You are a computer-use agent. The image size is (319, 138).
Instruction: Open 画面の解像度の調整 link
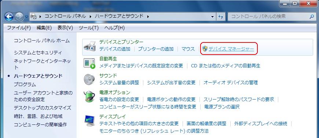206,123
